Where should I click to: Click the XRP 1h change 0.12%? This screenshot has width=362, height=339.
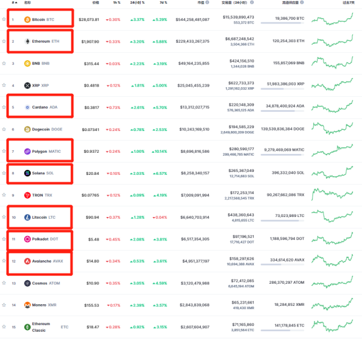114,85
